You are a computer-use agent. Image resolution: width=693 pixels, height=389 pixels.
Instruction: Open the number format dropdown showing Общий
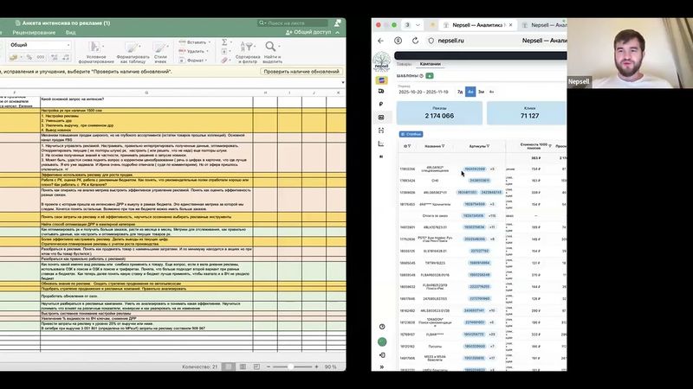coord(39,45)
